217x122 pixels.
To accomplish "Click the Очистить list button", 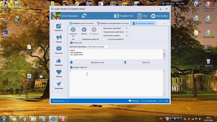I will pos(144,62).
